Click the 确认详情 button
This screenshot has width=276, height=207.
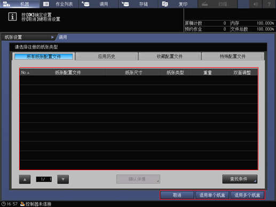pyautogui.click(x=138, y=179)
